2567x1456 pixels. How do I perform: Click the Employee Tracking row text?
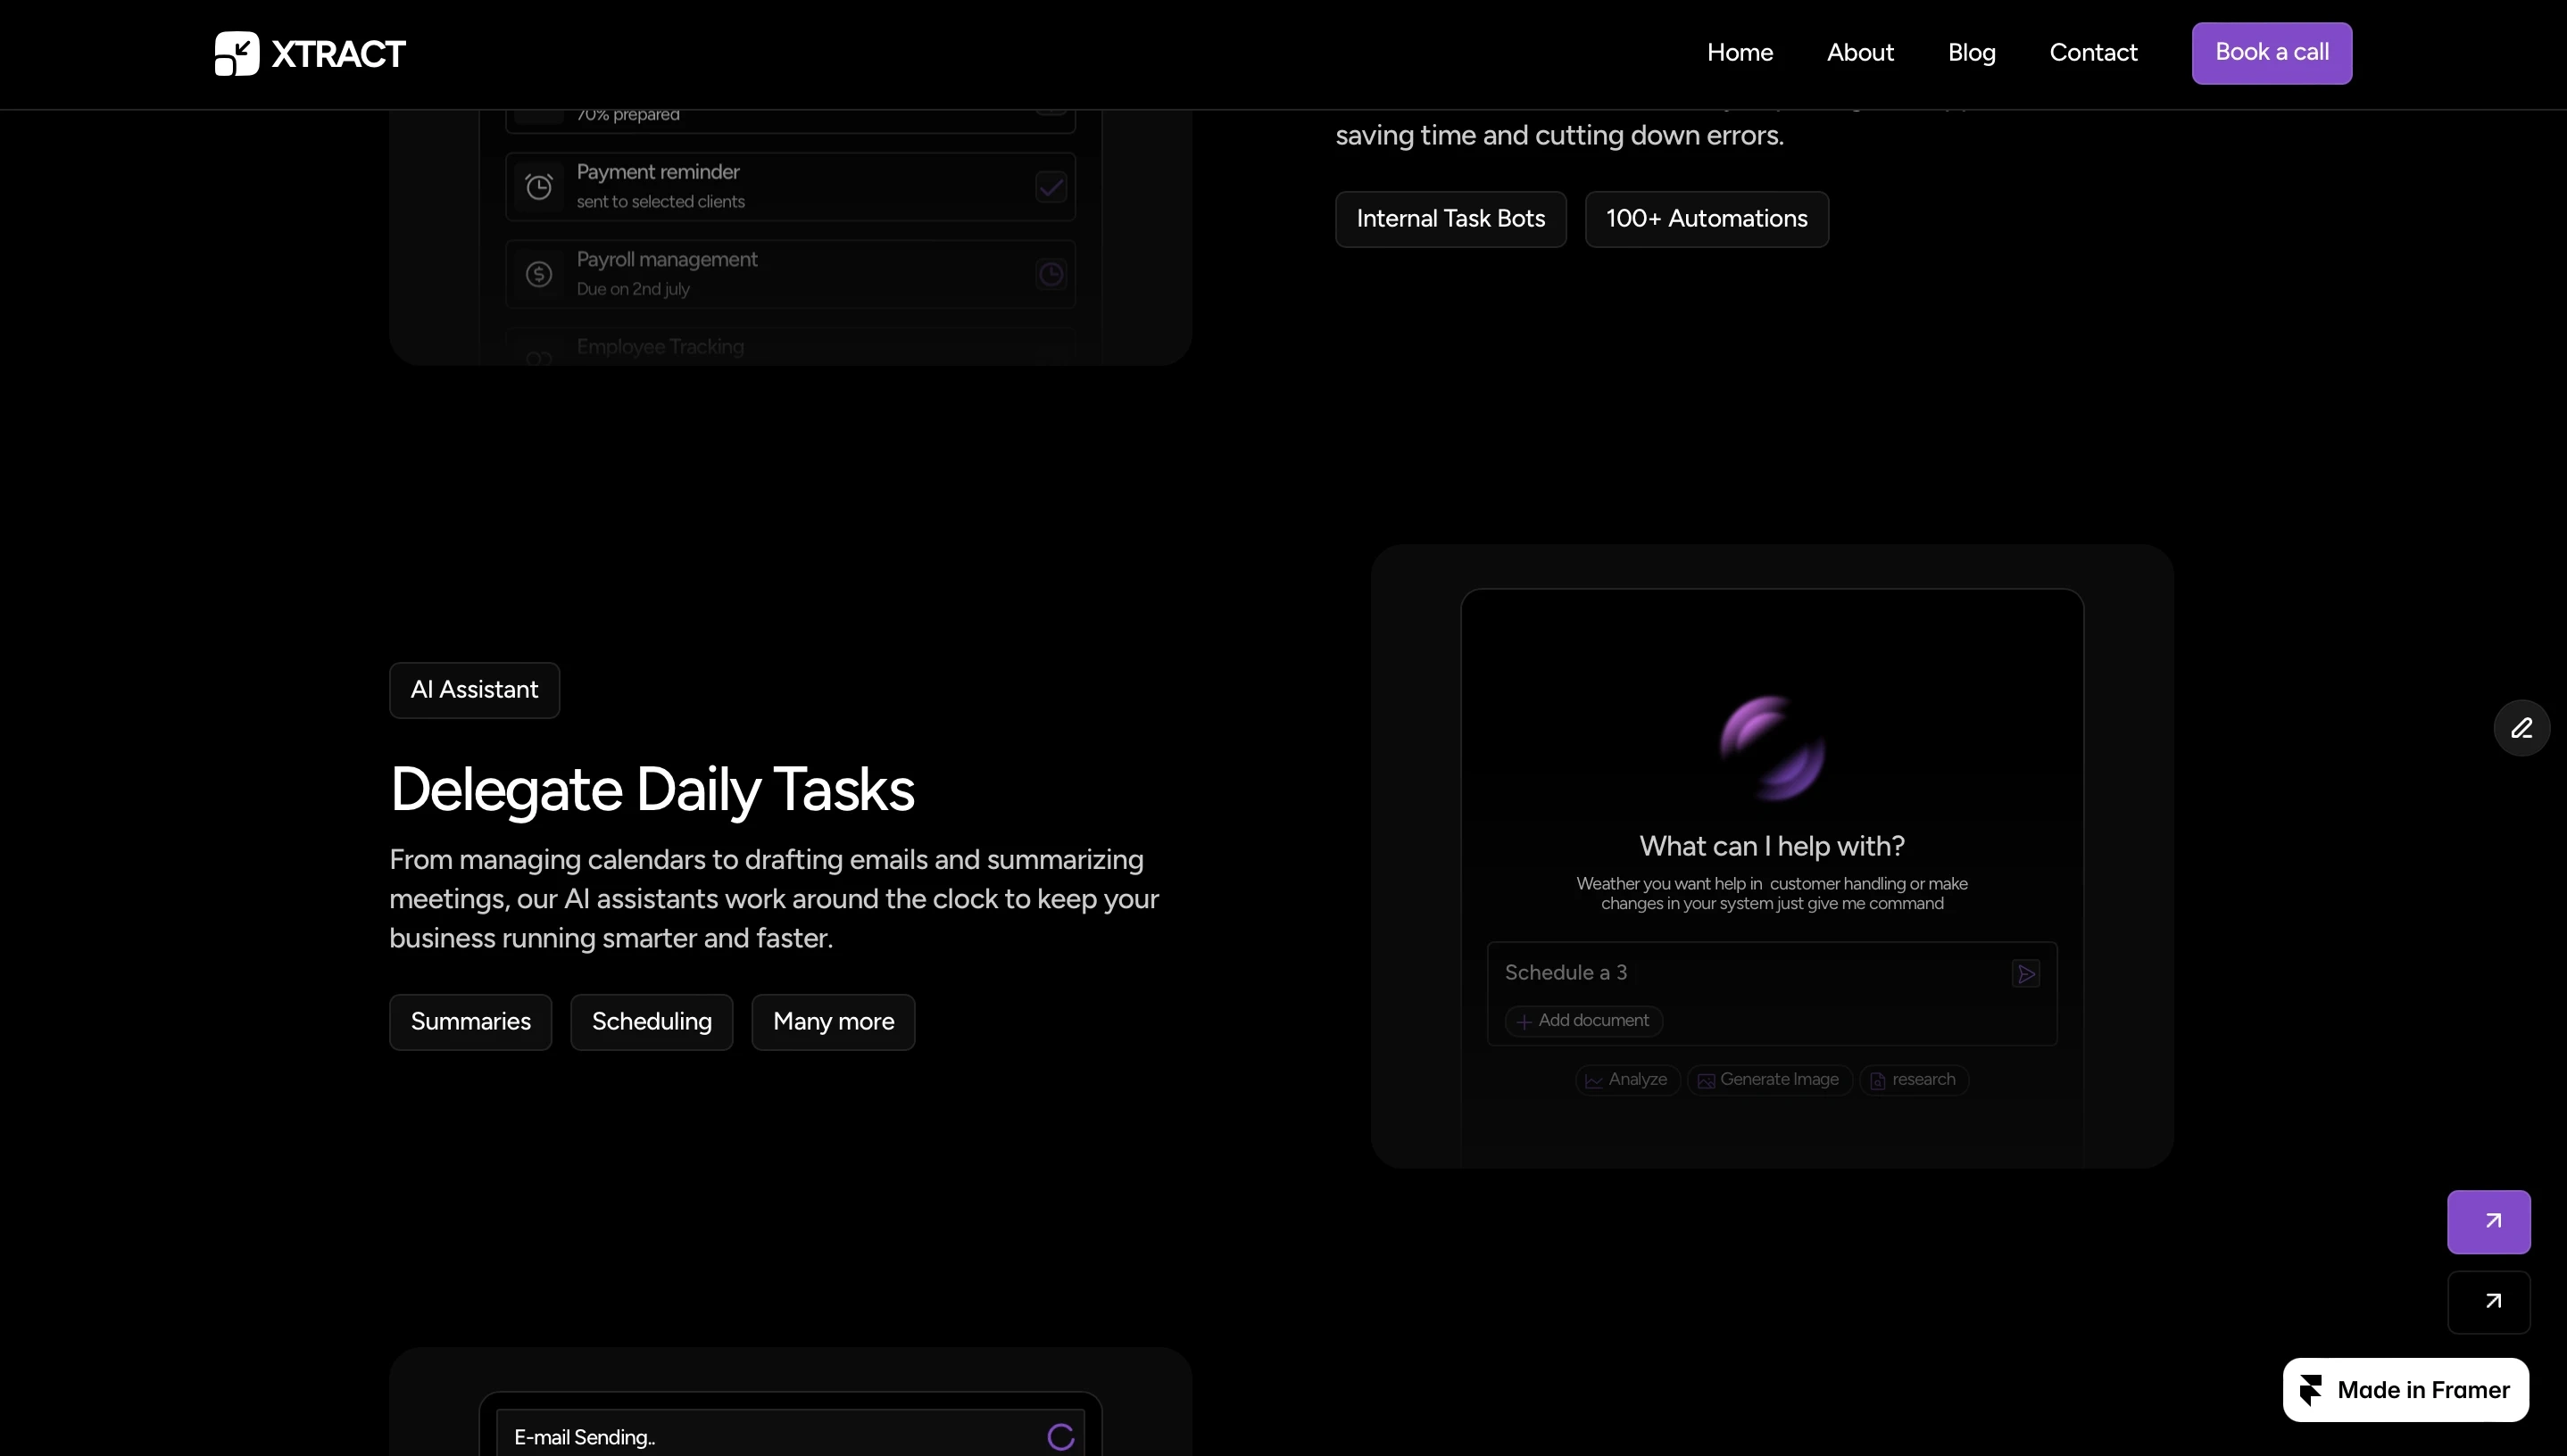tap(660, 347)
